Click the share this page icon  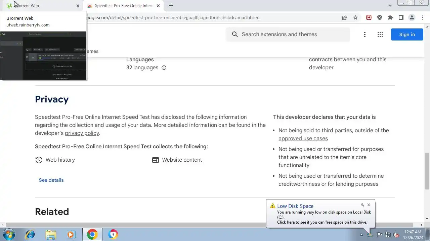(345, 18)
